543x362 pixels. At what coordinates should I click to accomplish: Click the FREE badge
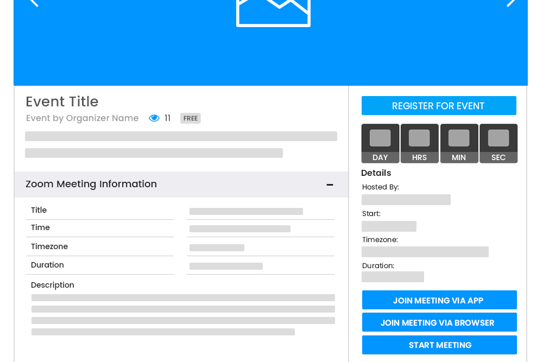190,118
